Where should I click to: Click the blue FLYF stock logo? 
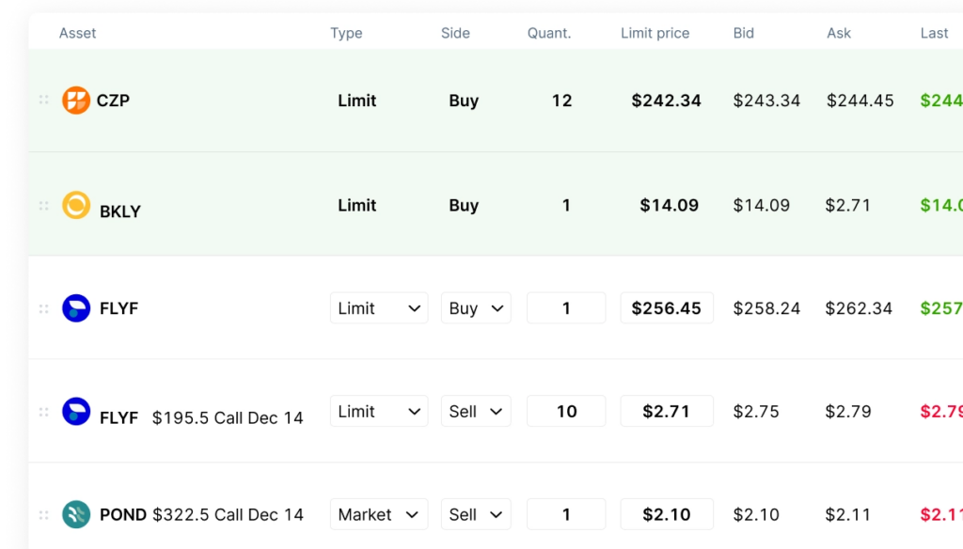(76, 308)
